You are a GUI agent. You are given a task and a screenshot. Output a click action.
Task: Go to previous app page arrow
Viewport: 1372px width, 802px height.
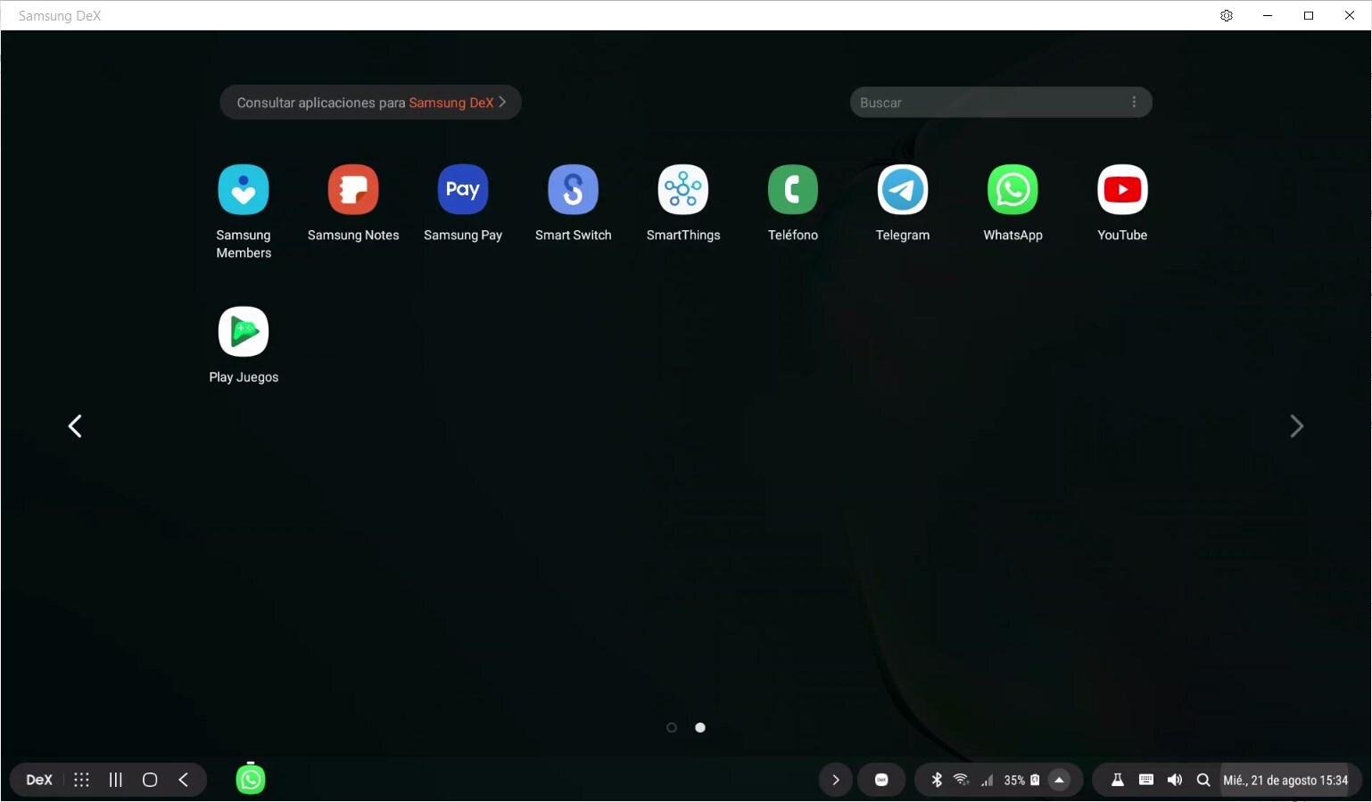(x=75, y=426)
